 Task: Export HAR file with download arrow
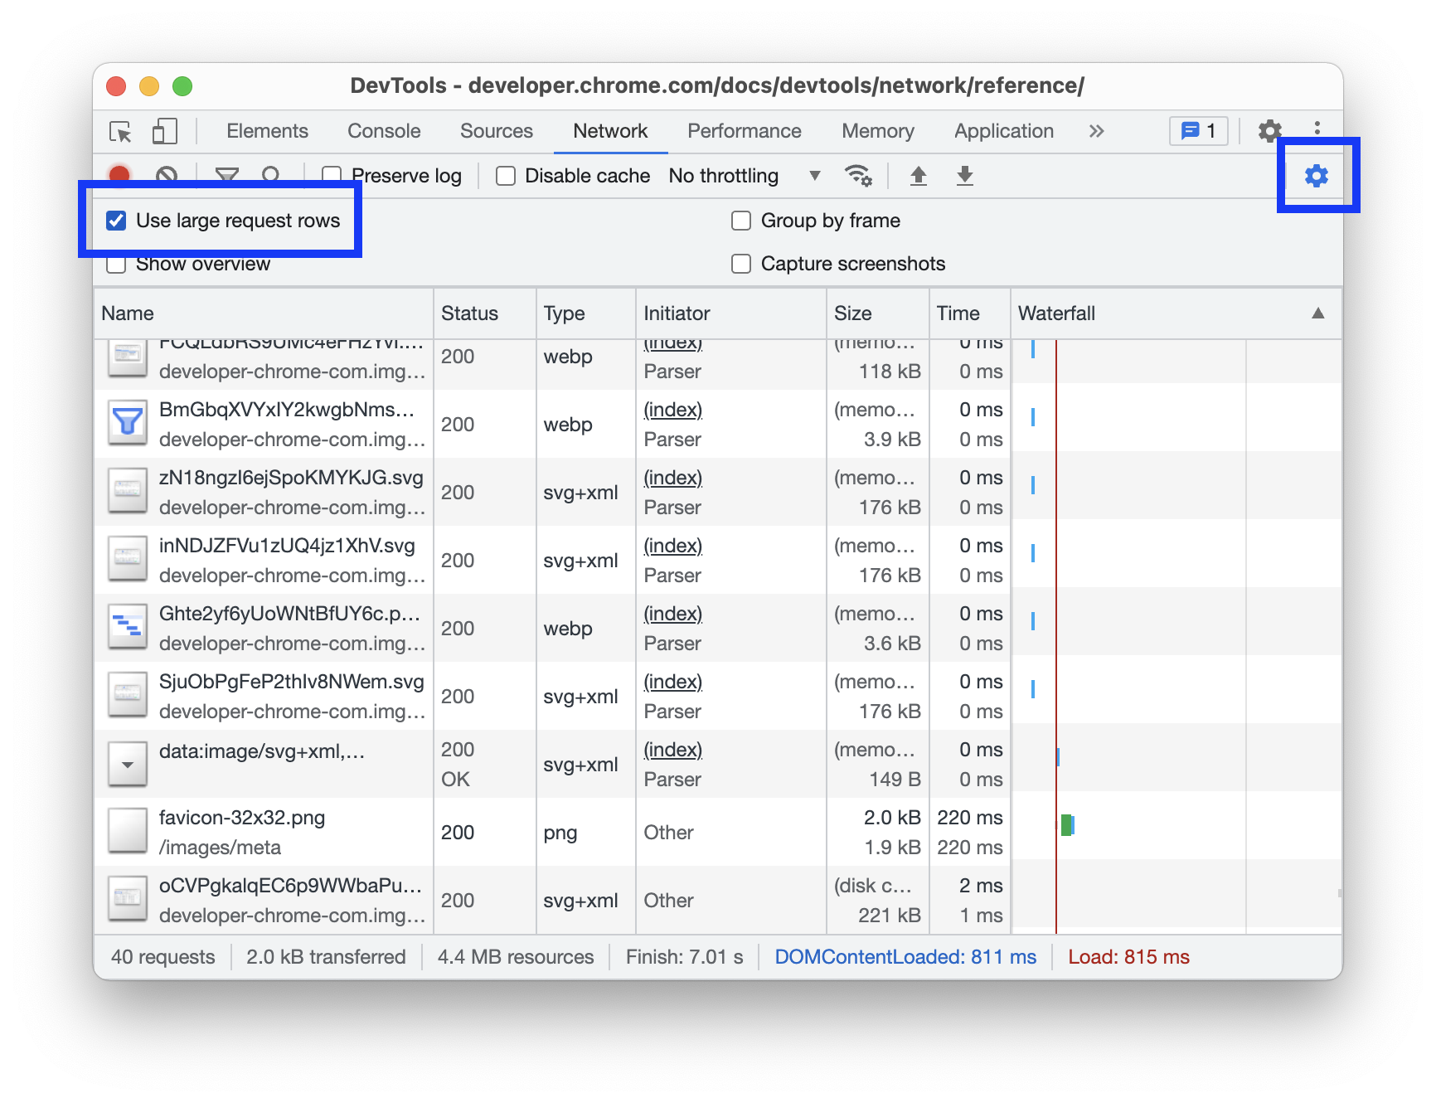pos(964,176)
